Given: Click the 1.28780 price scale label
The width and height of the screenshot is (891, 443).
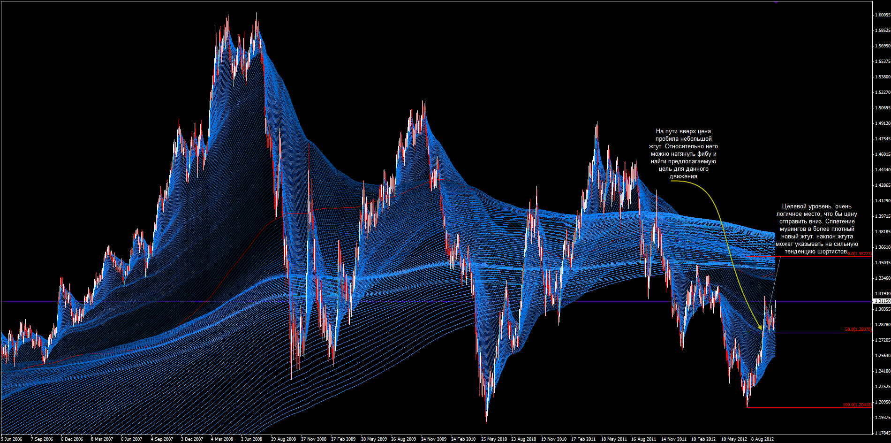Looking at the screenshot, I should pyautogui.click(x=883, y=325).
